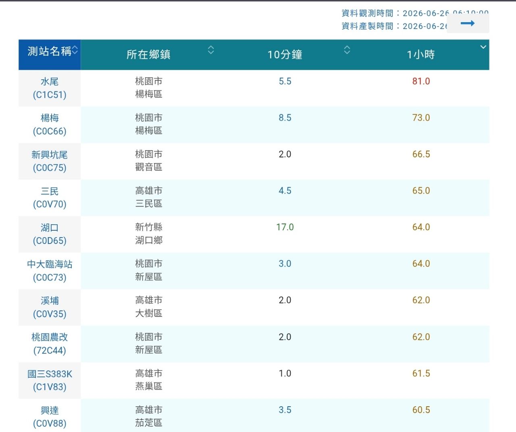Open station link 湖口 (C0D65)
Screen dimensions: 516x432
[50, 234]
